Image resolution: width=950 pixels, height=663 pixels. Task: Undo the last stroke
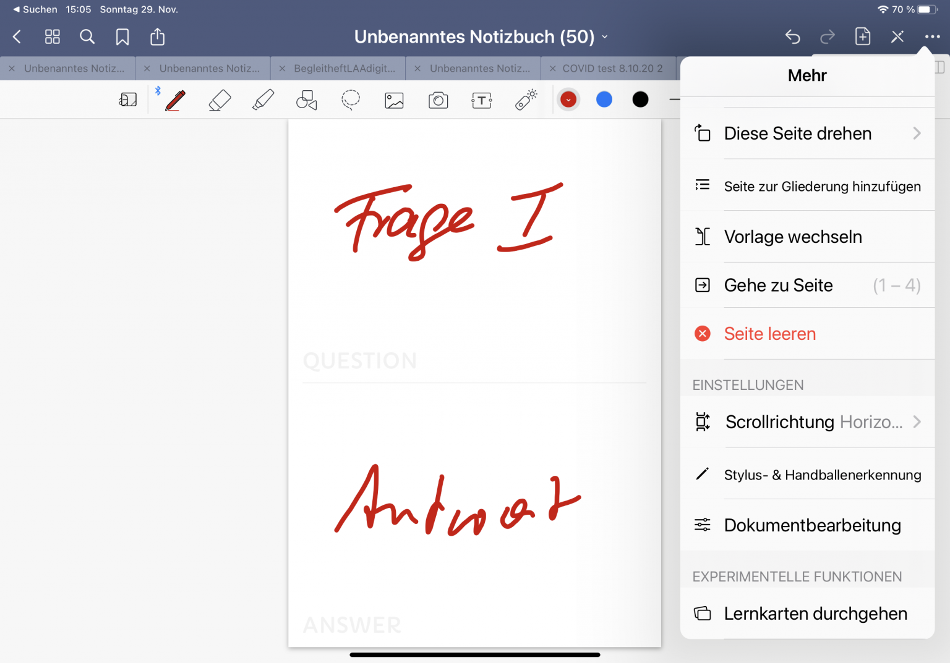click(793, 36)
